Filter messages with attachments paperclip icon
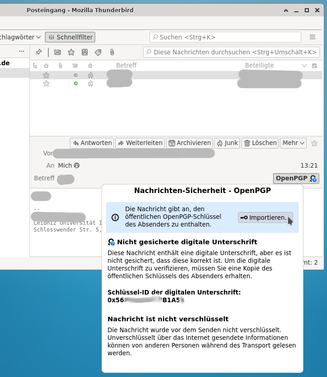 coord(112,52)
